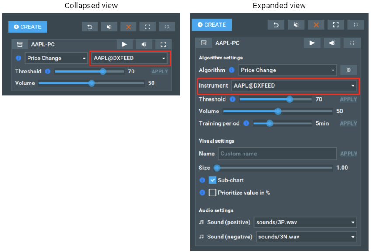
Task: Click the archive icon beside AAPL-PC in collapsed view
Action: pos(20,44)
